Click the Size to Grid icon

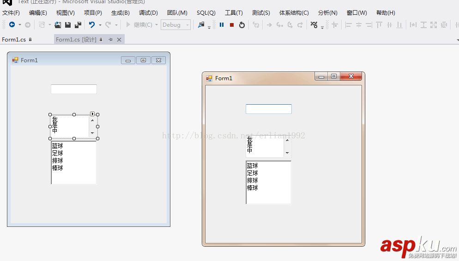[x=444, y=25]
